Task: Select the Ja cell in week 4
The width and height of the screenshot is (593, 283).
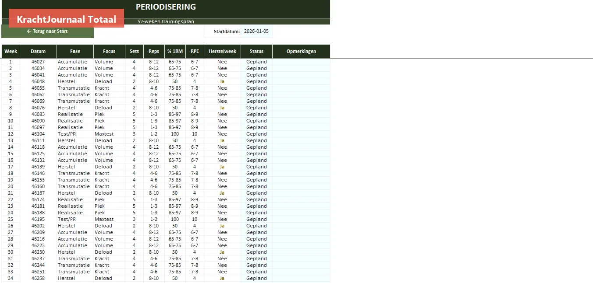Action: tap(222, 81)
